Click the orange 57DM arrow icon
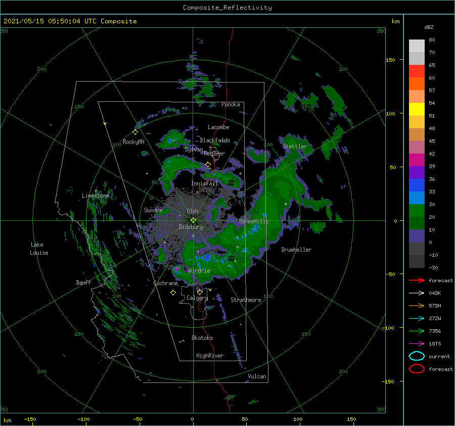455x426 pixels. click(x=417, y=305)
